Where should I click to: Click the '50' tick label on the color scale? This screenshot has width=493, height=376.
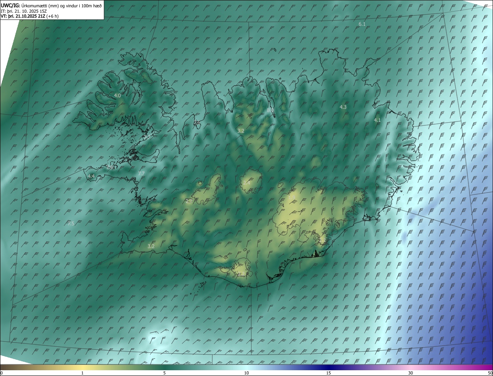click(490, 373)
